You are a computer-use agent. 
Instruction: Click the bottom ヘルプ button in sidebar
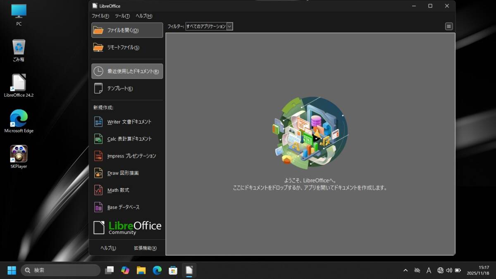point(108,248)
